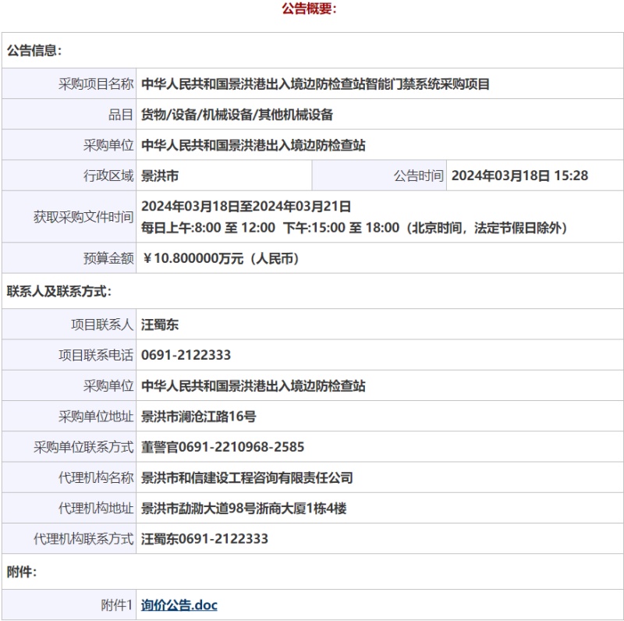Click the 获取采购文件时间 label cell
The height and width of the screenshot is (621, 624).
click(x=83, y=217)
